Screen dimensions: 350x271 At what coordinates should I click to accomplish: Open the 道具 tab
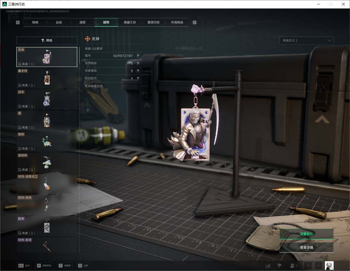pyautogui.click(x=82, y=22)
